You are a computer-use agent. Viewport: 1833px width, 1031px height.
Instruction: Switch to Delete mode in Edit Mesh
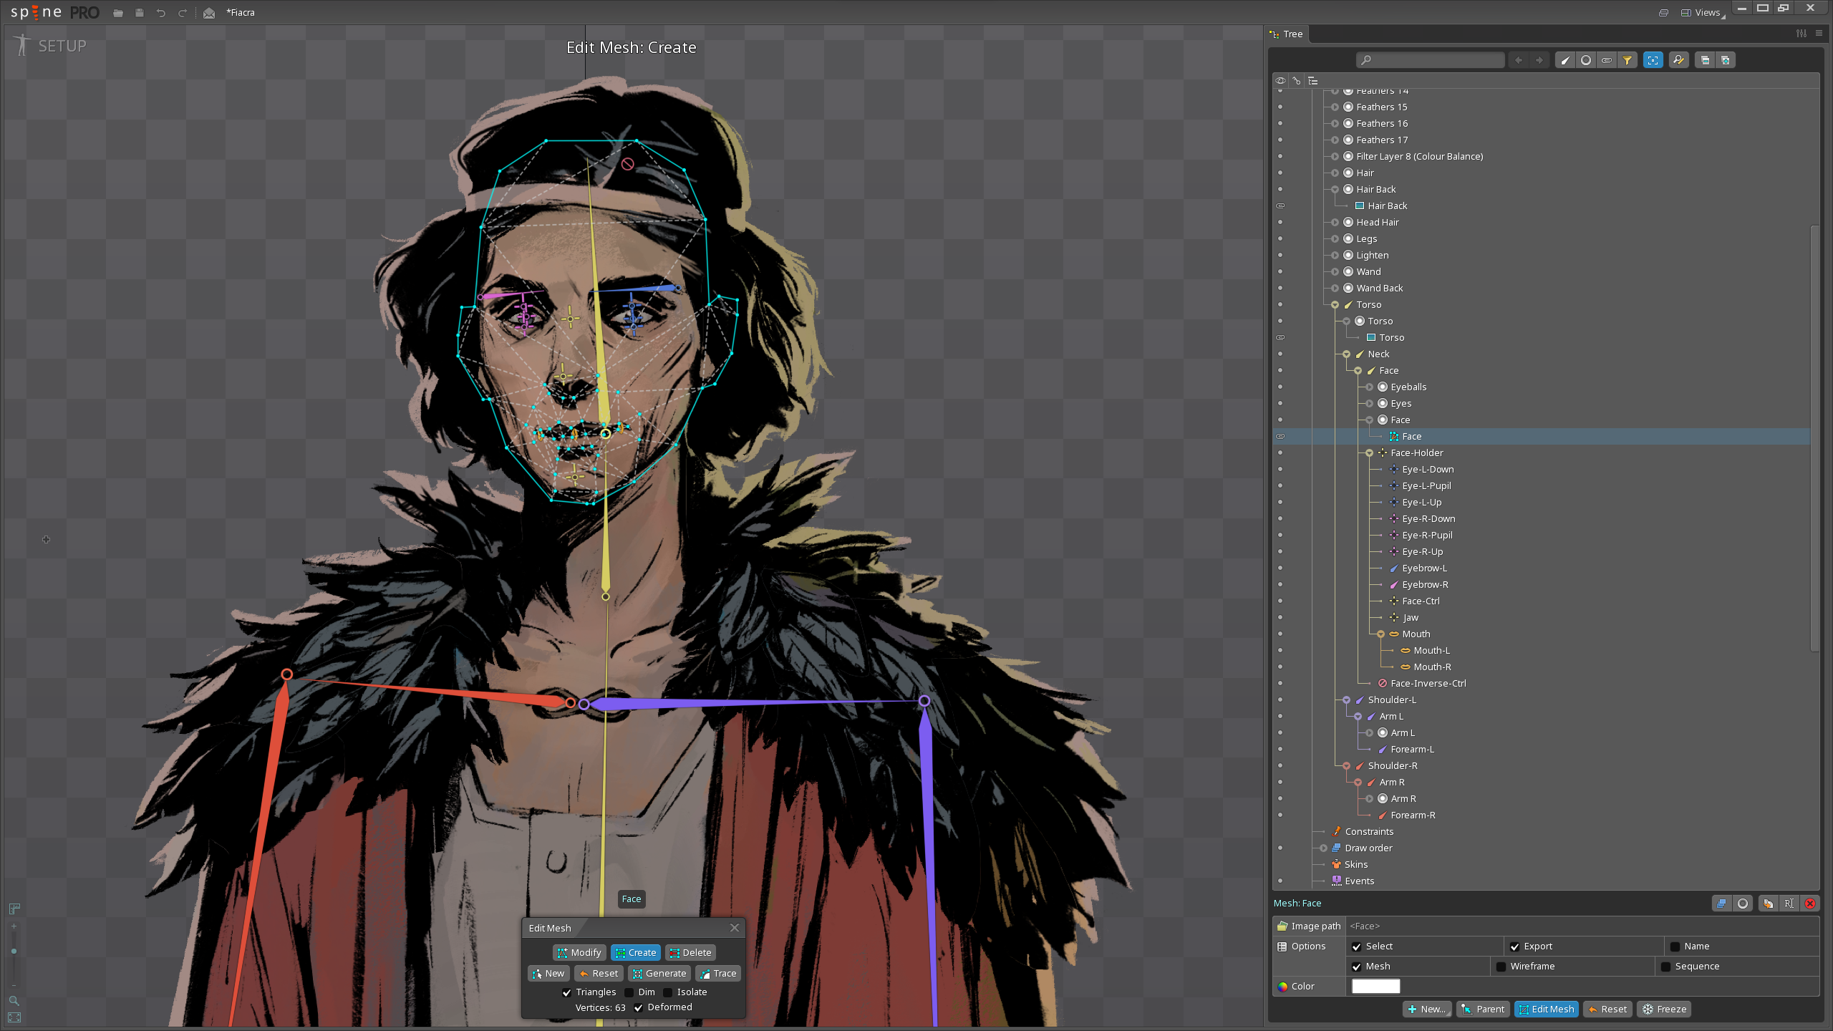point(691,953)
